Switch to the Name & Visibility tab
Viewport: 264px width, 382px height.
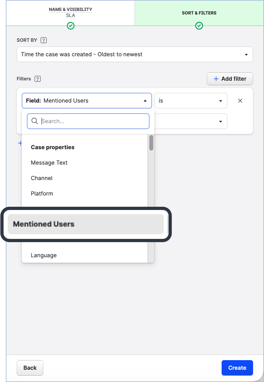70,13
